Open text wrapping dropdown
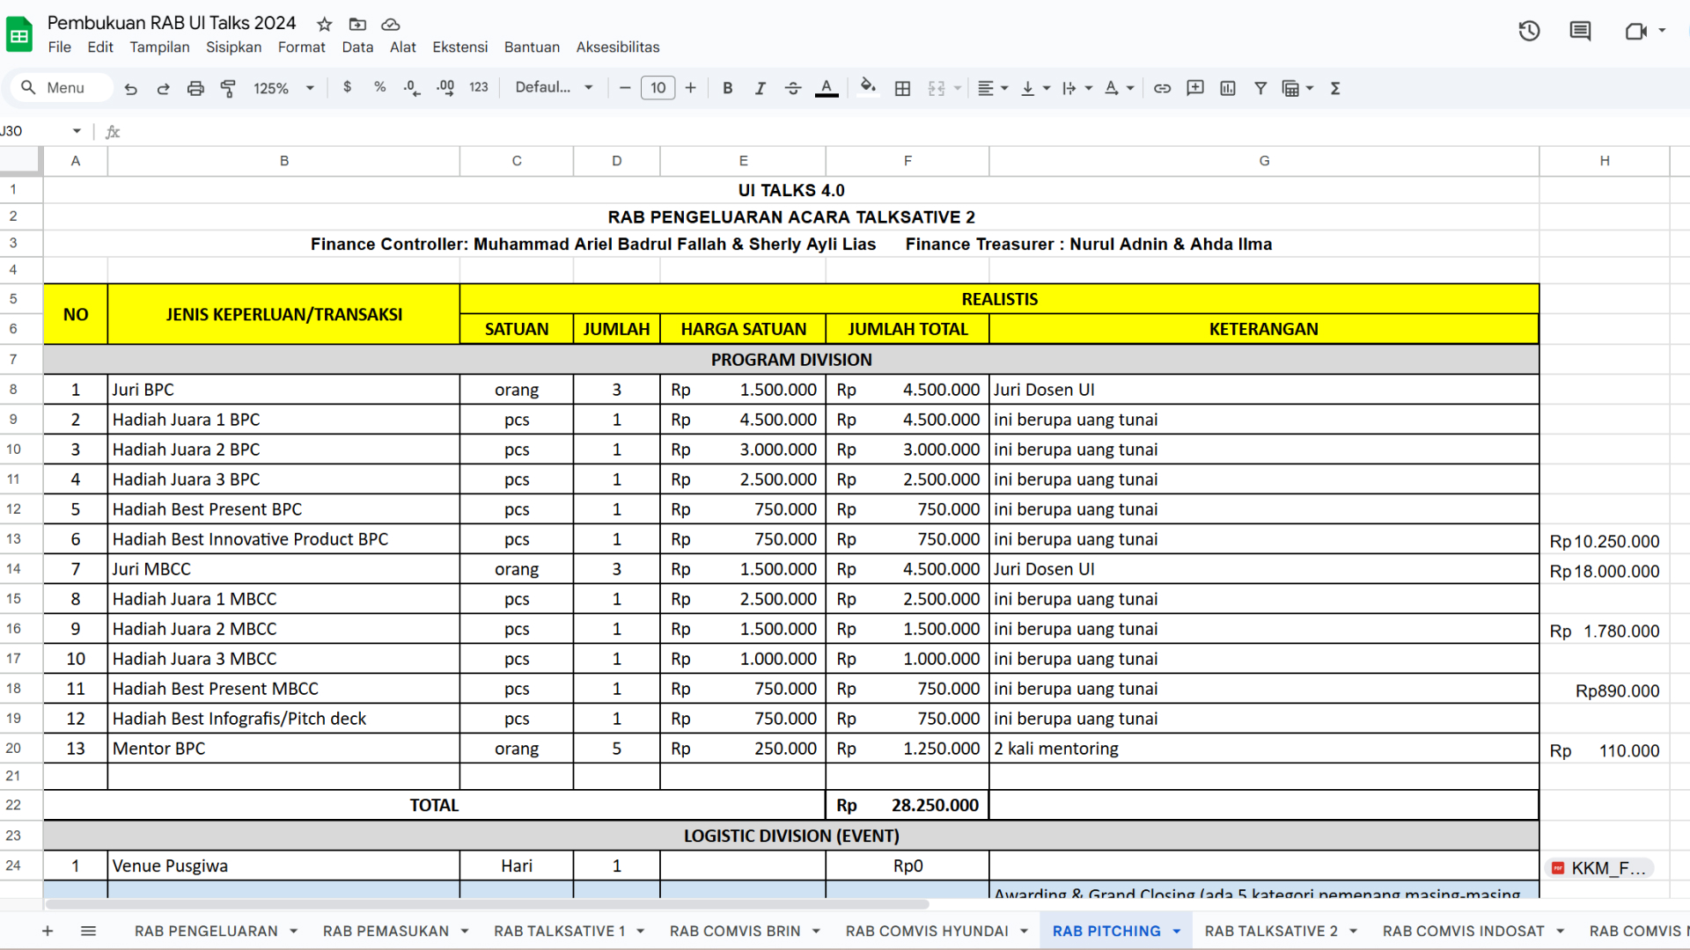The width and height of the screenshot is (1690, 950). coord(1077,88)
